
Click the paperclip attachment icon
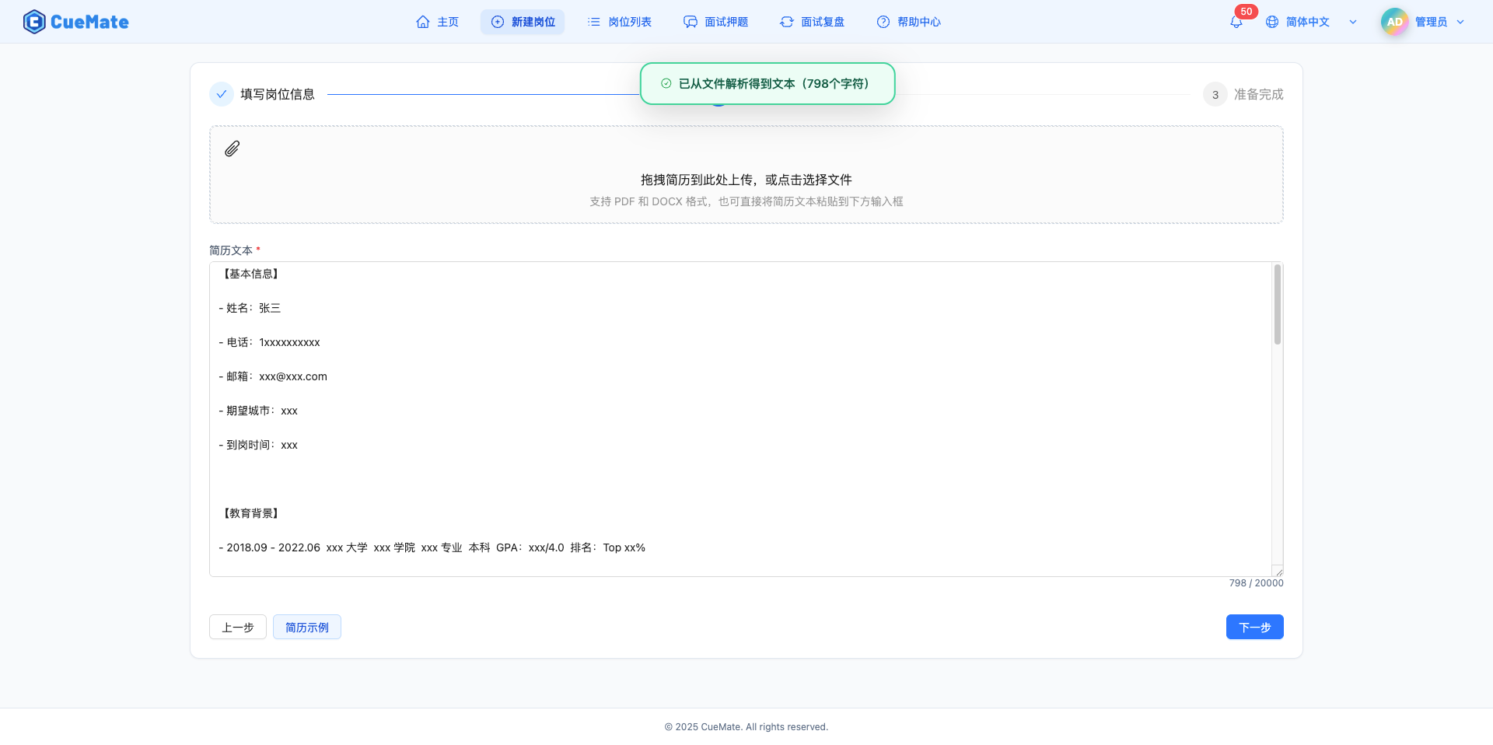(x=231, y=149)
